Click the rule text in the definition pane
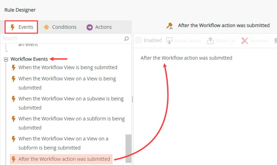Image resolution: width=277 pixels, height=165 pixels. (186, 58)
